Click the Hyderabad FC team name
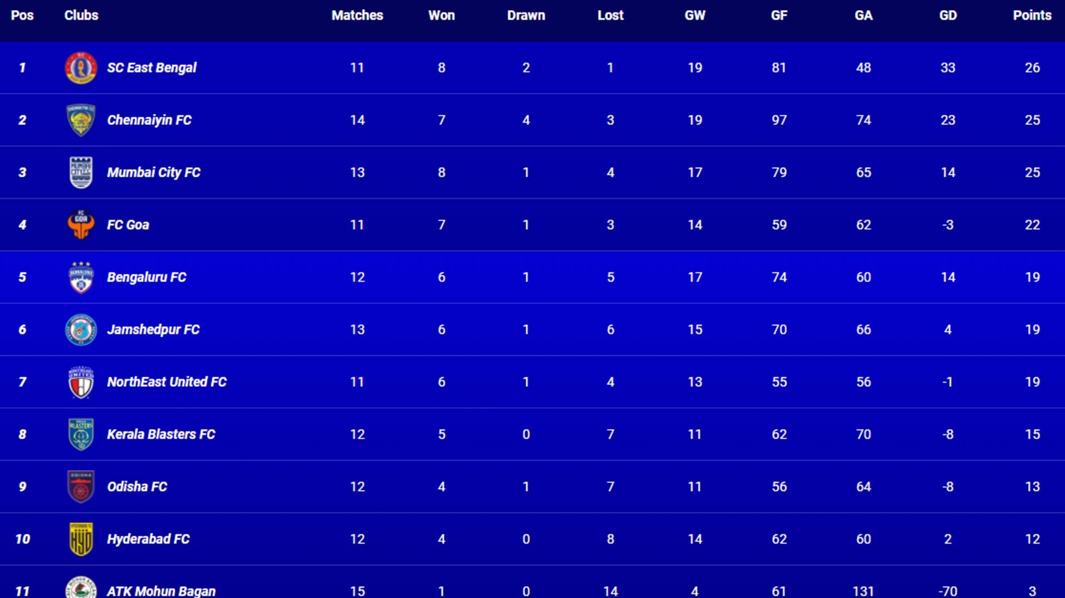Viewport: 1065px width, 598px height. (148, 539)
